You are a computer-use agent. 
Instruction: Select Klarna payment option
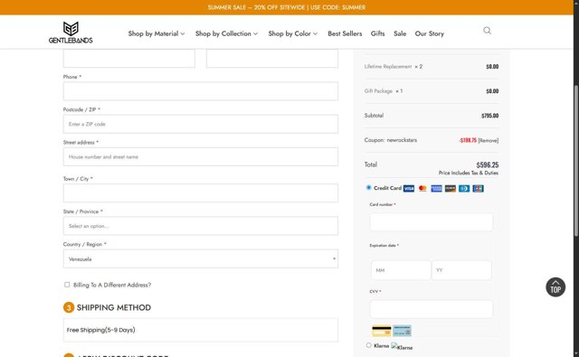[x=368, y=345]
